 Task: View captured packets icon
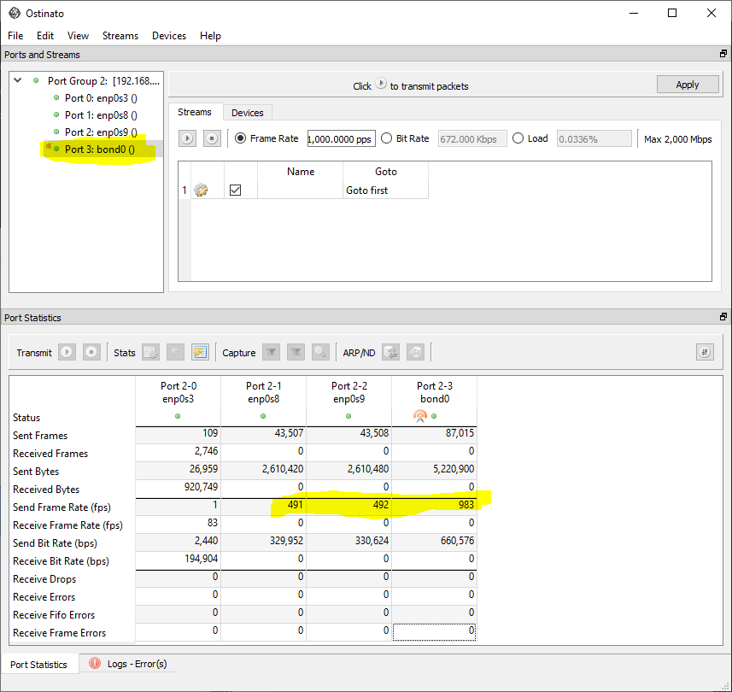pos(319,352)
